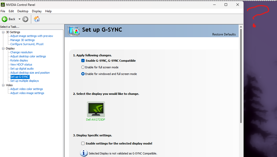The width and height of the screenshot is (277, 157).
Task: Click Restore Defaults link
Action: coord(224,34)
